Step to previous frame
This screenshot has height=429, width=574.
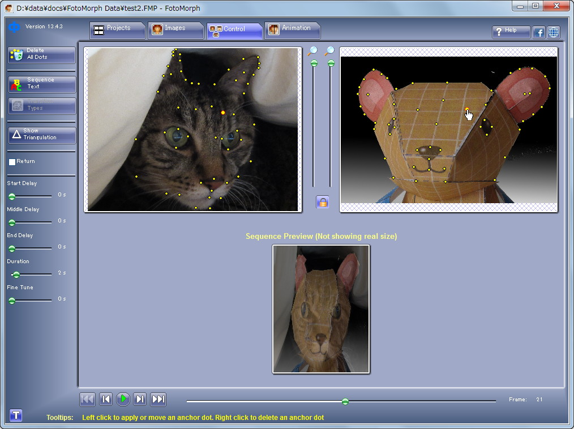pos(106,399)
